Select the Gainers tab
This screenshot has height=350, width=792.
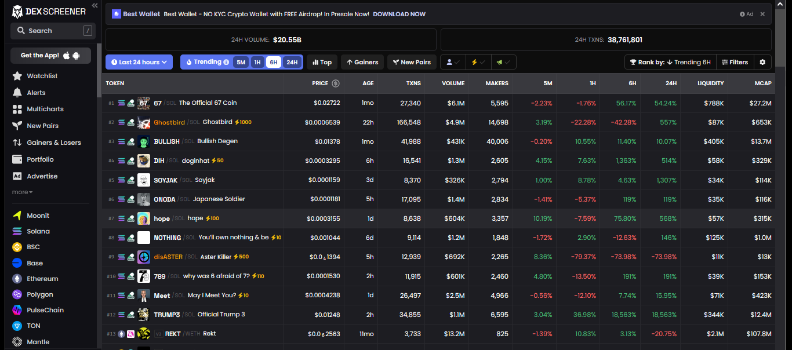[x=362, y=62]
